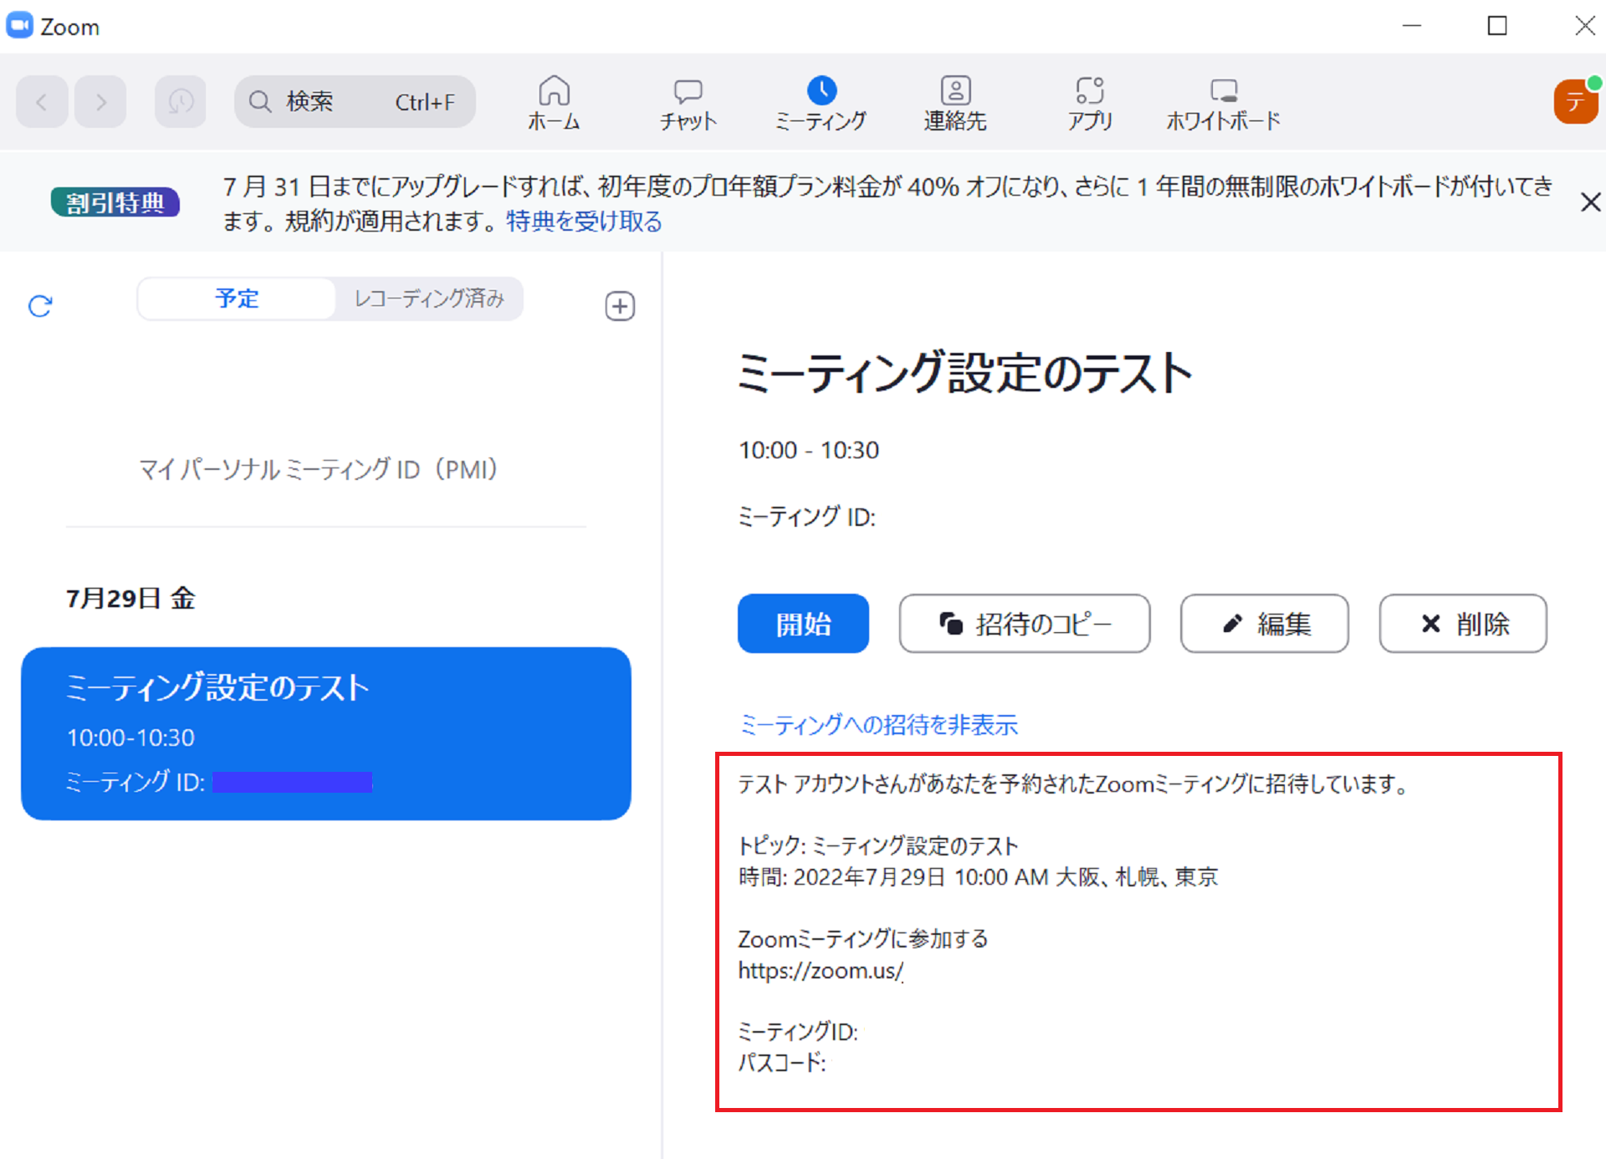Screen dimensions: 1606x1159
Task: Open the ホワイトボード whiteboard icon
Action: (x=1223, y=102)
